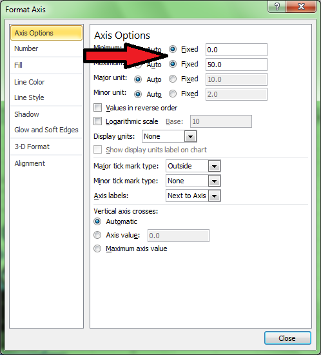The height and width of the screenshot is (355, 321).
Task: Click the Close button
Action: 287,338
